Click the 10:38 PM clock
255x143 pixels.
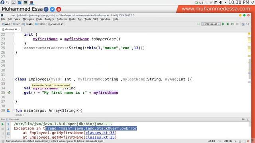point(239,2)
